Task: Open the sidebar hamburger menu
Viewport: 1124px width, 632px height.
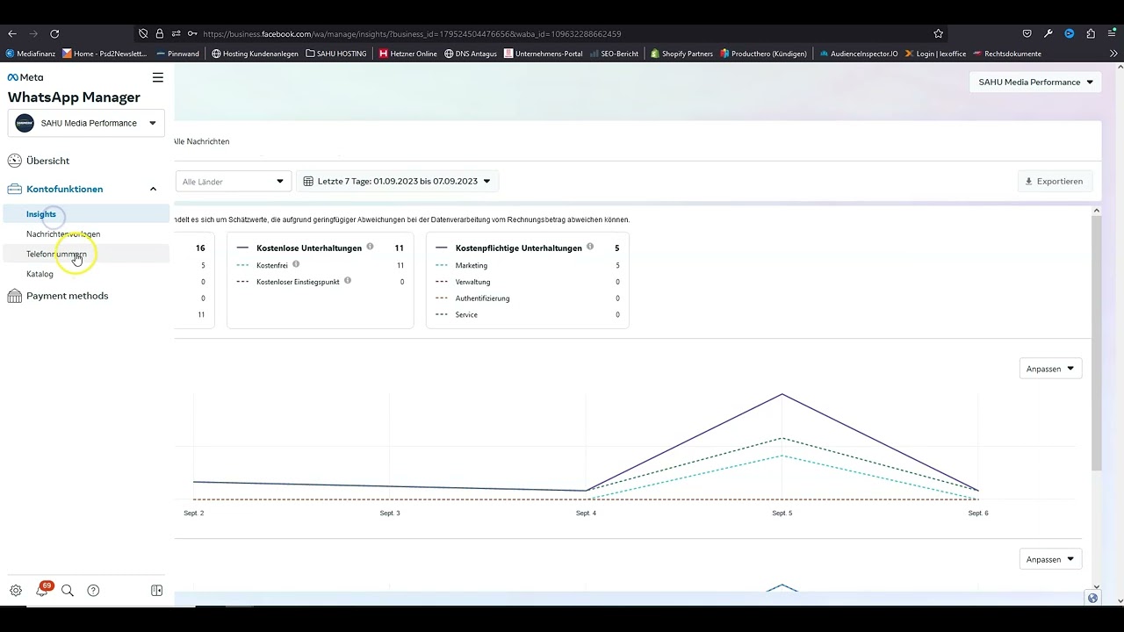Action: pos(158,77)
